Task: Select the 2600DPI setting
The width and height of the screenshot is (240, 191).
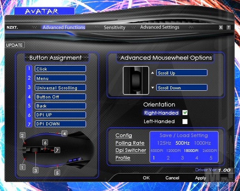Action: click(210, 151)
